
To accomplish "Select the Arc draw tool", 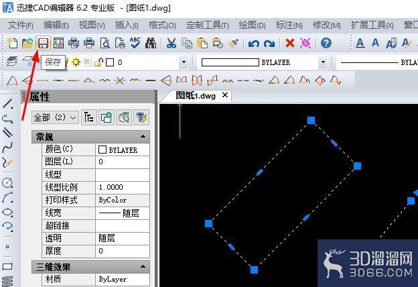I will pyautogui.click(x=8, y=197).
